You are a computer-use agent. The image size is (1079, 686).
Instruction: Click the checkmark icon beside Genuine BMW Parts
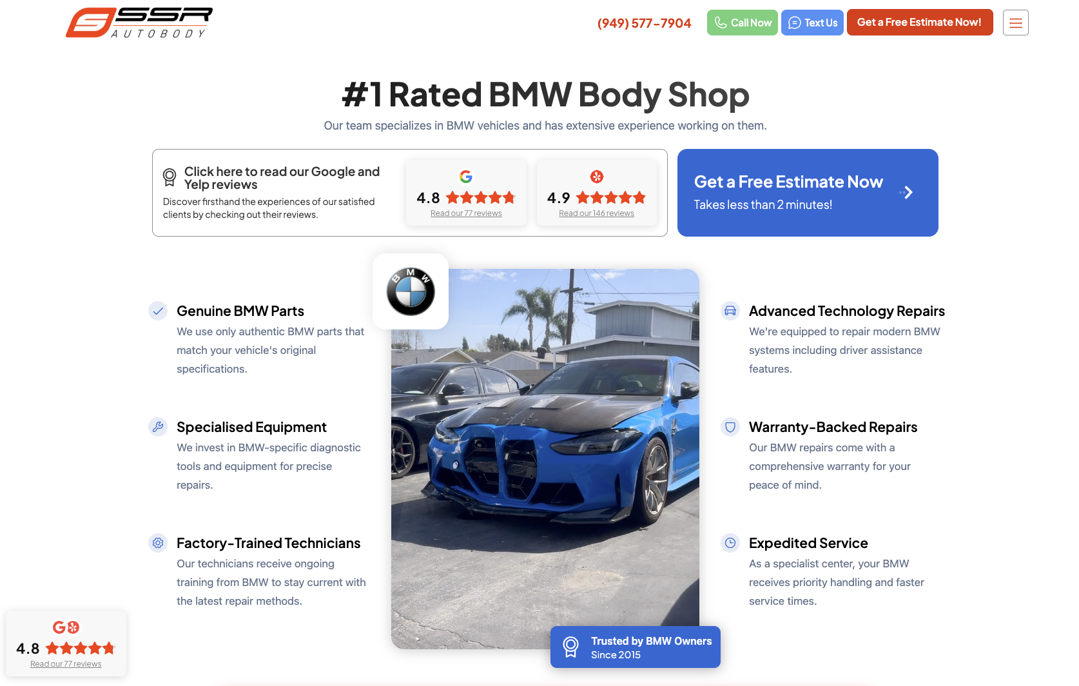coord(158,311)
